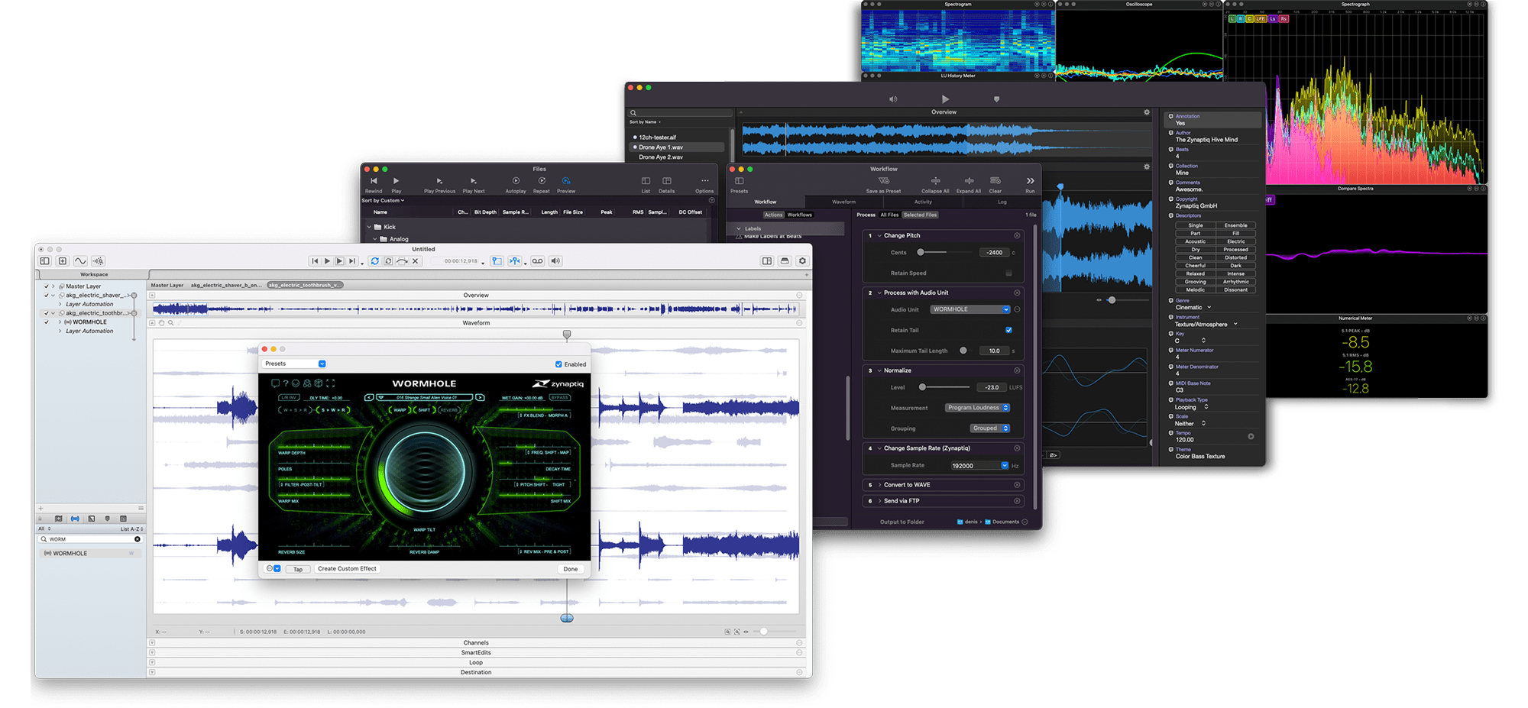
Task: Open the Audio Unit WORMHOLE dropdown
Action: 970,309
